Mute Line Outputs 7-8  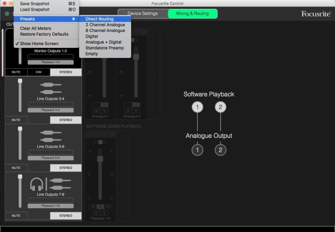[16, 216]
